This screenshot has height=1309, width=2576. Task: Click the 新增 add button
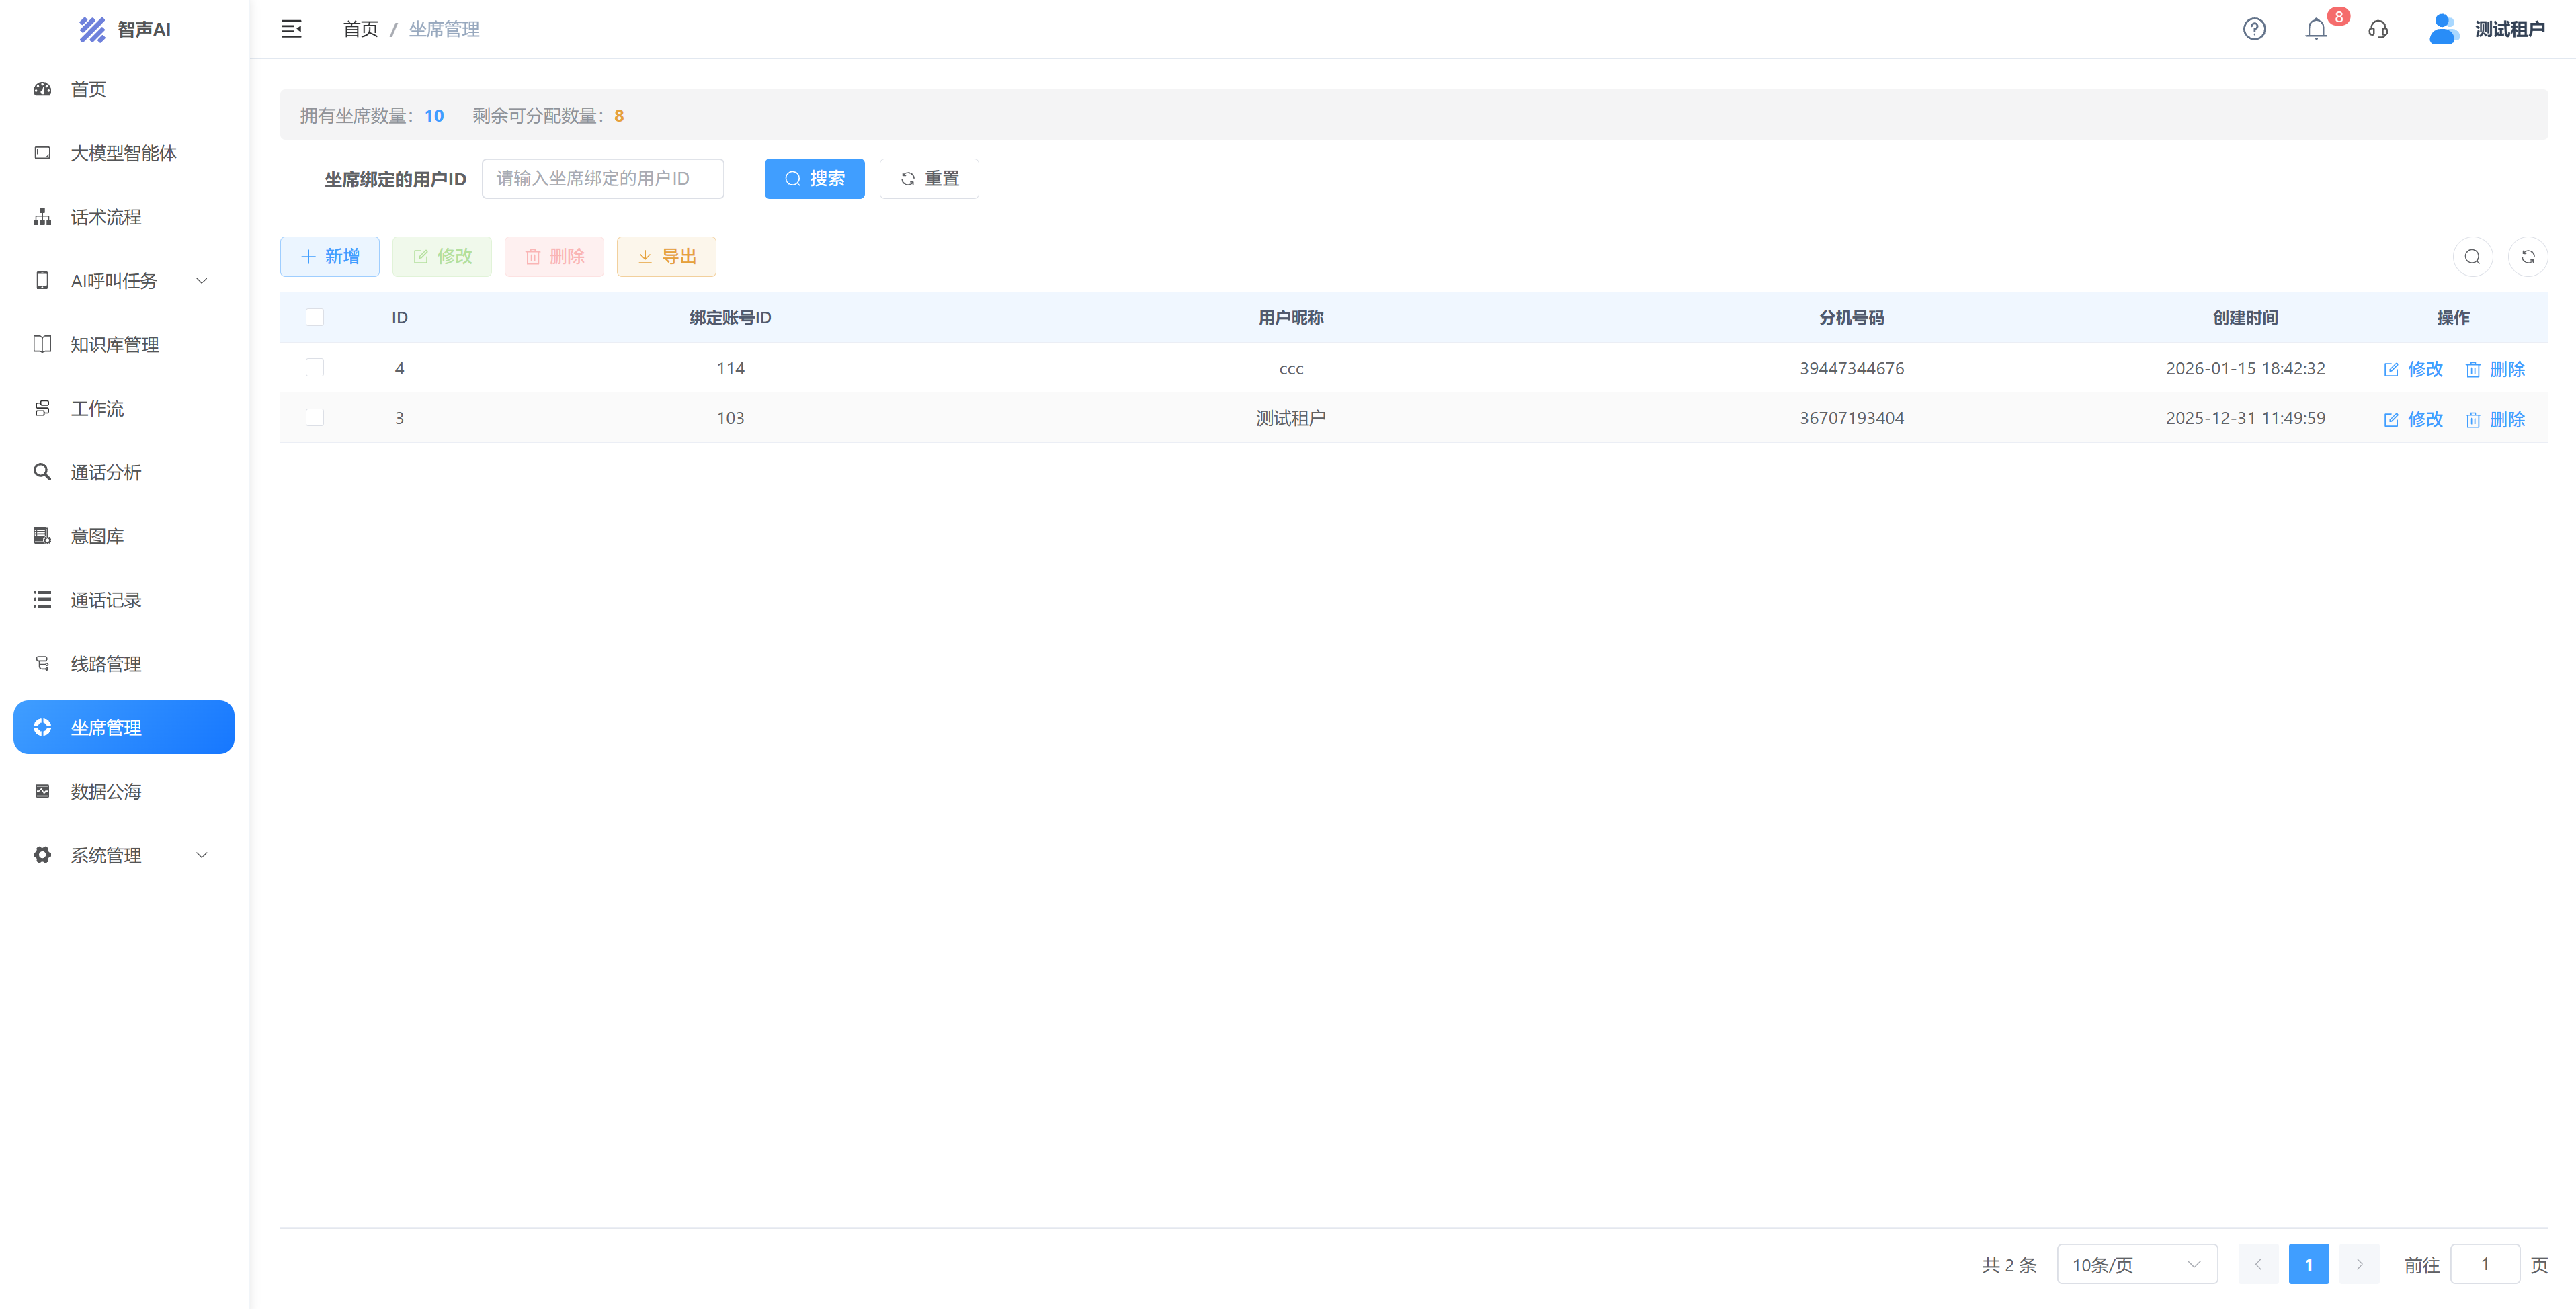pyautogui.click(x=329, y=257)
